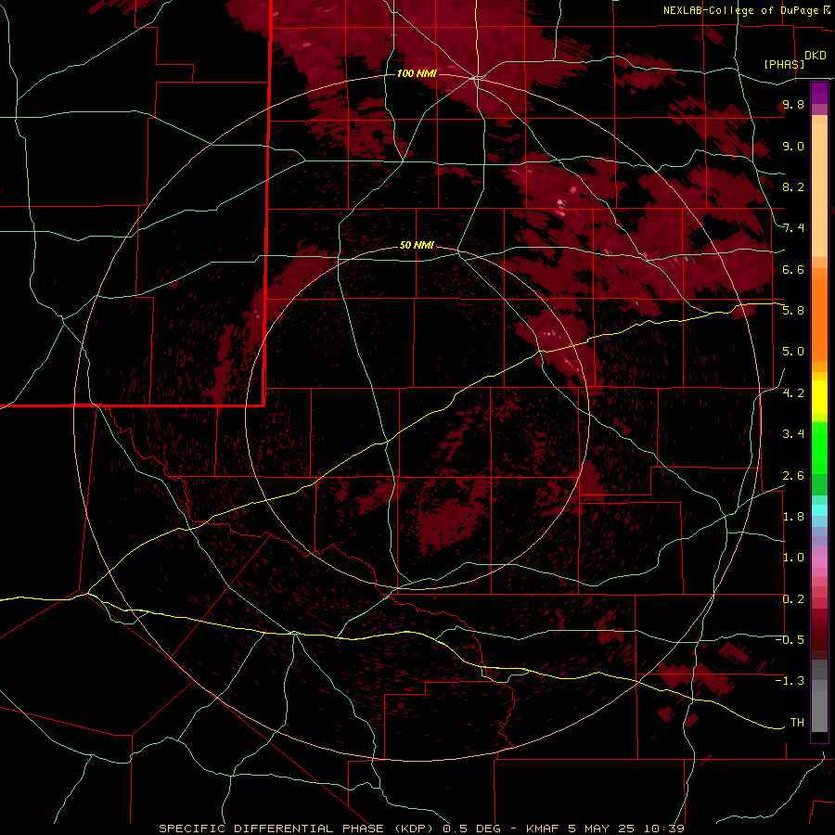Click the TH threshold label
835x835 pixels.
797,723
